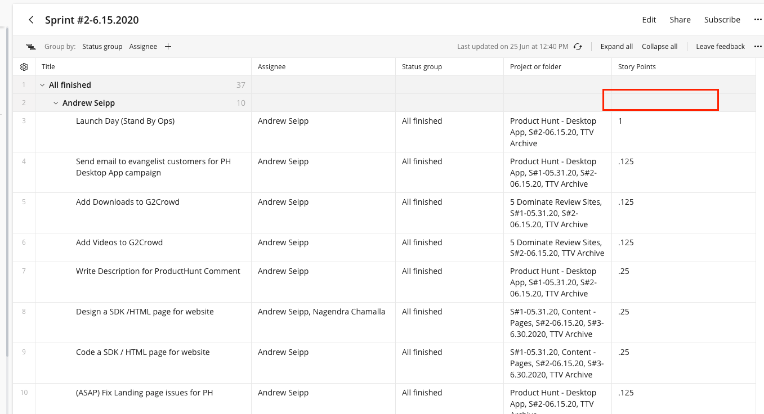Click the Expand all button

pyautogui.click(x=616, y=47)
